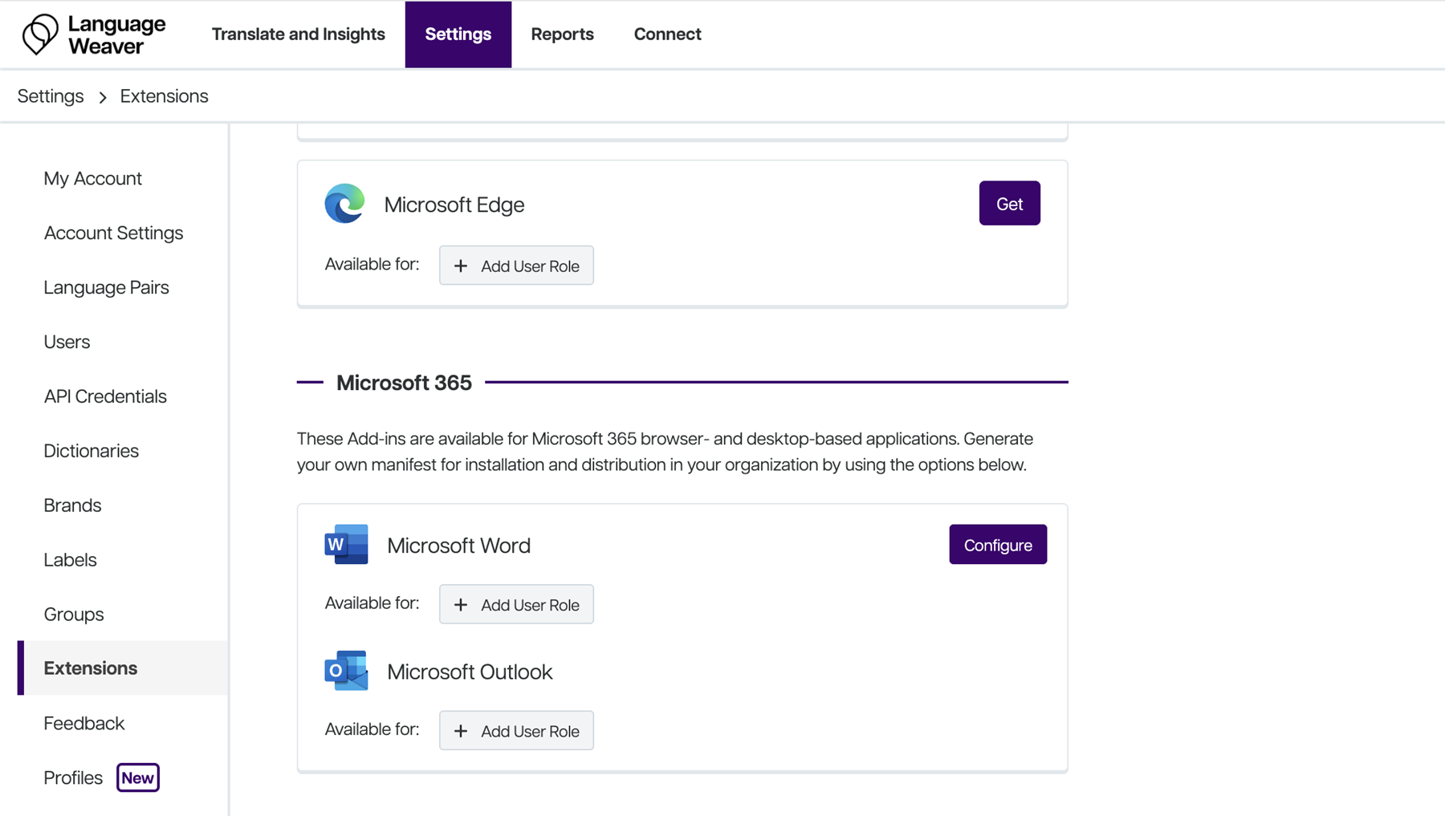This screenshot has height=816, width=1445.
Task: Open the Feedback sidebar item
Action: 84,723
